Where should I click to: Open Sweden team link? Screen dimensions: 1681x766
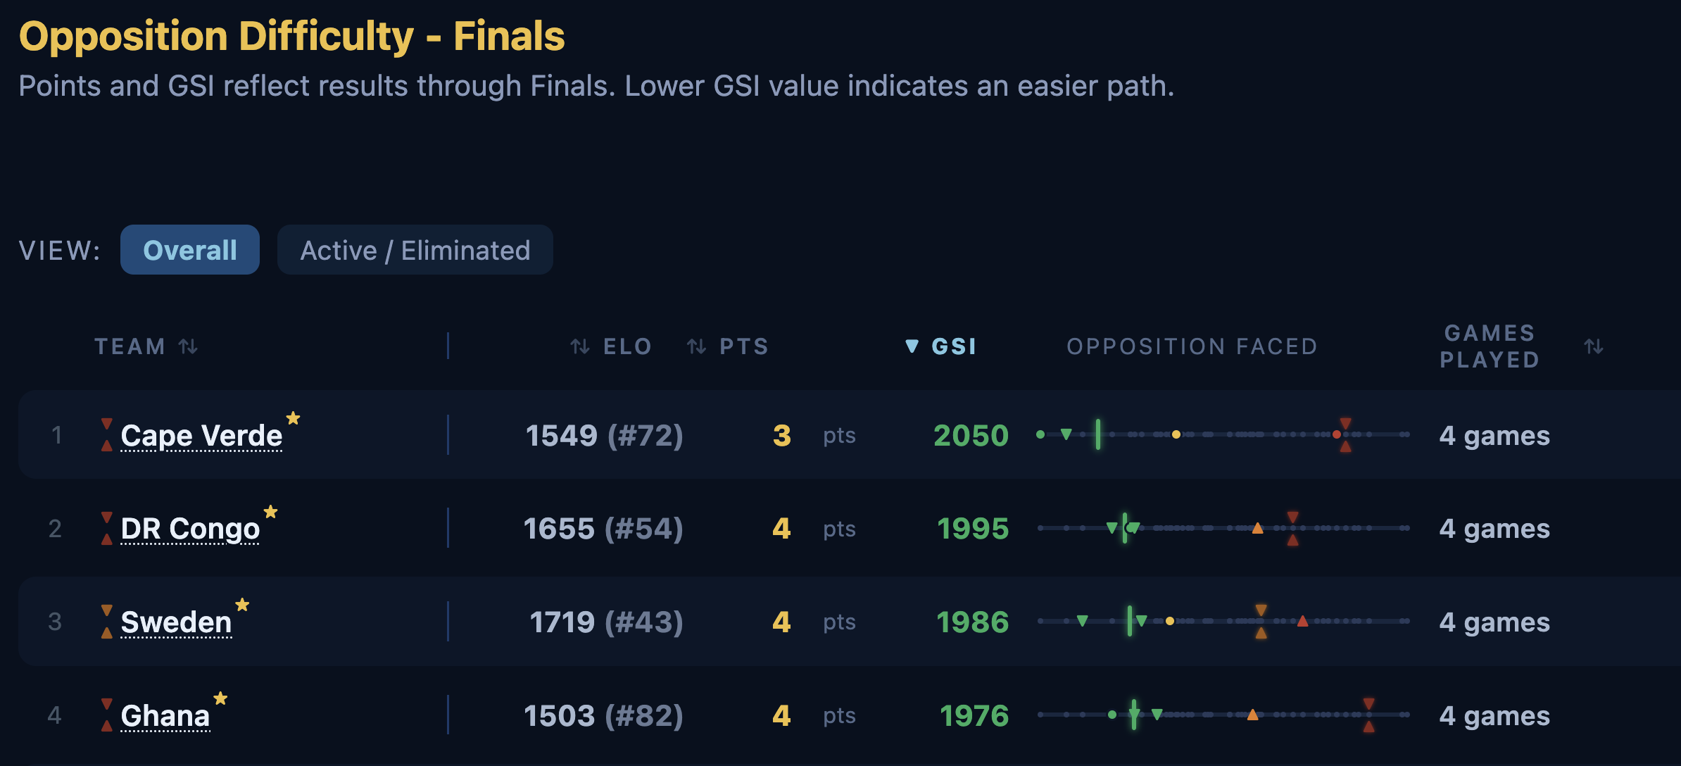pyautogui.click(x=176, y=622)
